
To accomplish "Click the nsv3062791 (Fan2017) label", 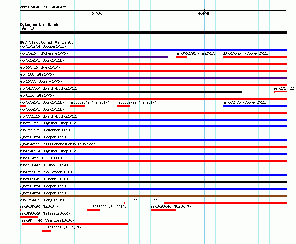I will click(x=196, y=53).
